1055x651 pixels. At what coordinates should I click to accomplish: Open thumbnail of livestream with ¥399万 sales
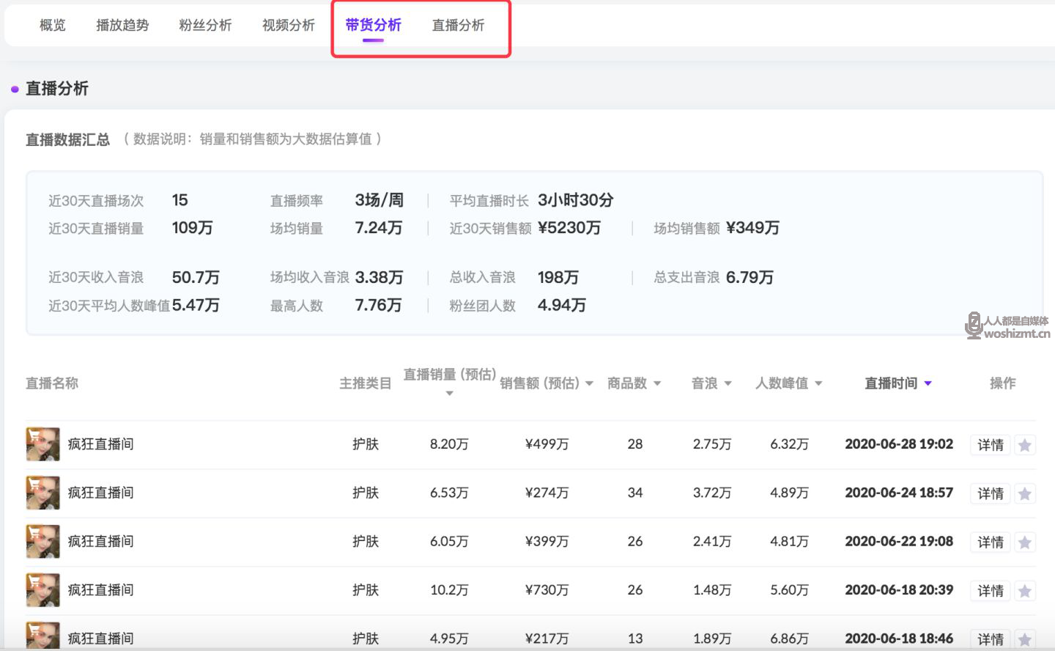click(x=42, y=541)
